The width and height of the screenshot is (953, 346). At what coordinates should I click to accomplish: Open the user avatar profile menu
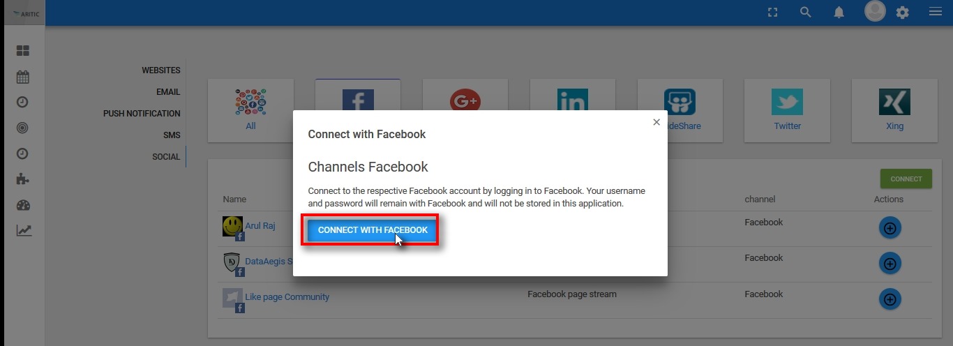[875, 11]
